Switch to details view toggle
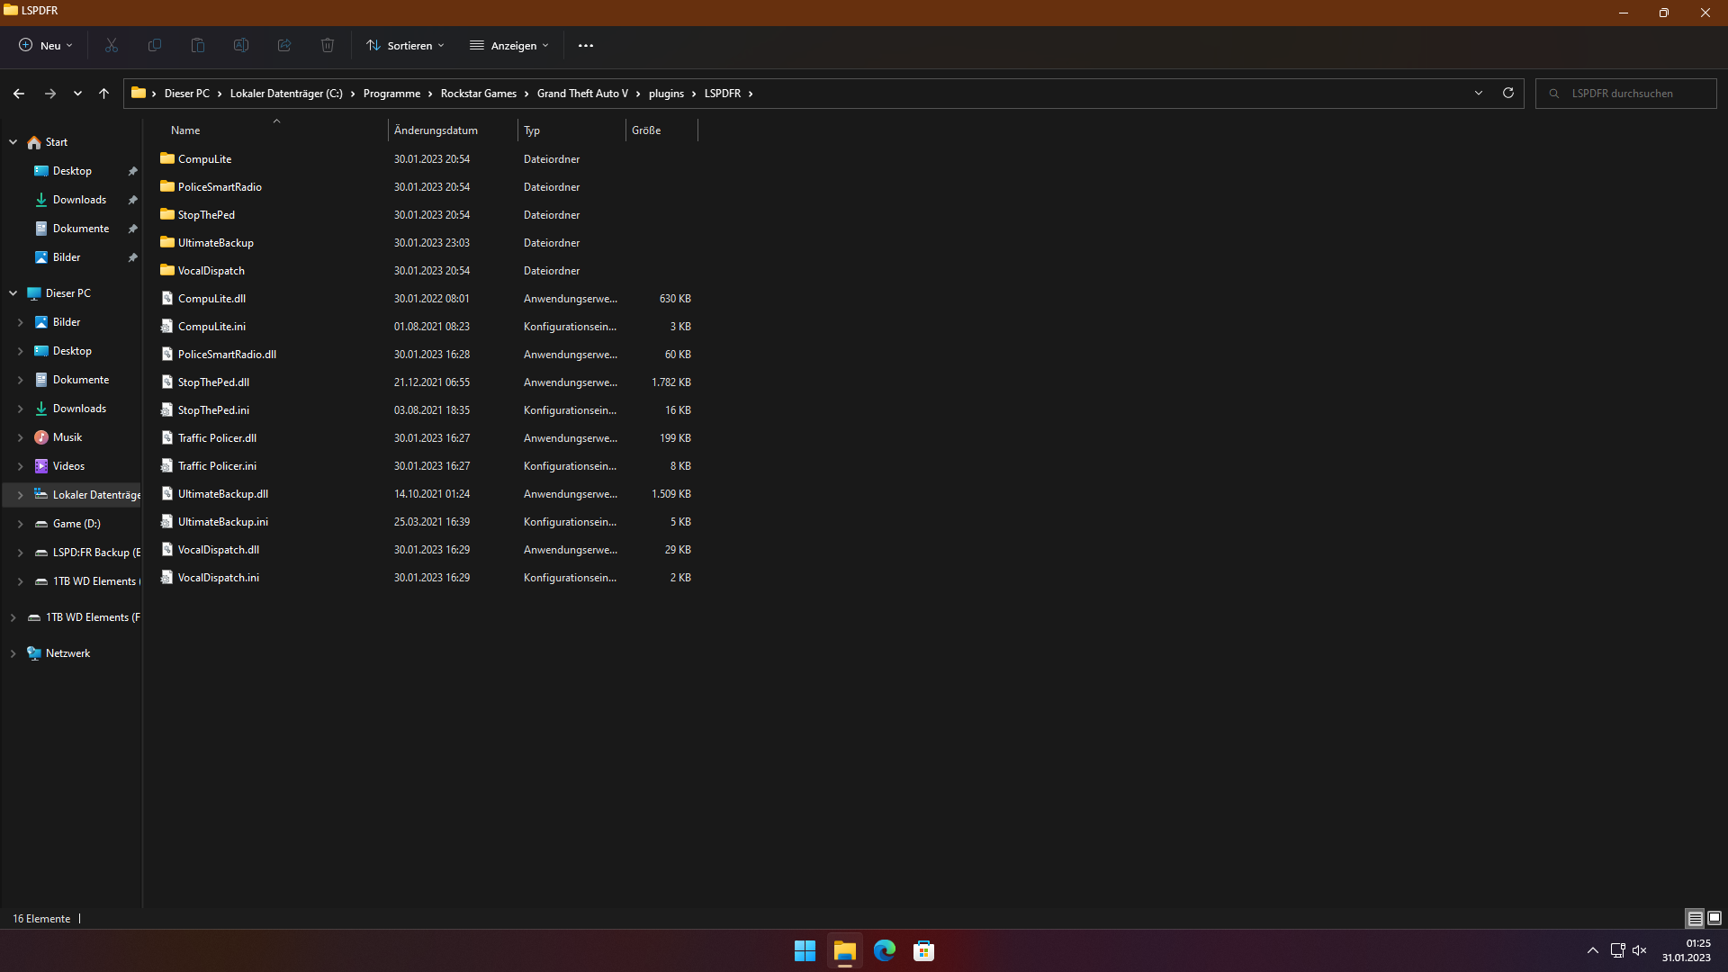The width and height of the screenshot is (1728, 972). click(x=1695, y=918)
